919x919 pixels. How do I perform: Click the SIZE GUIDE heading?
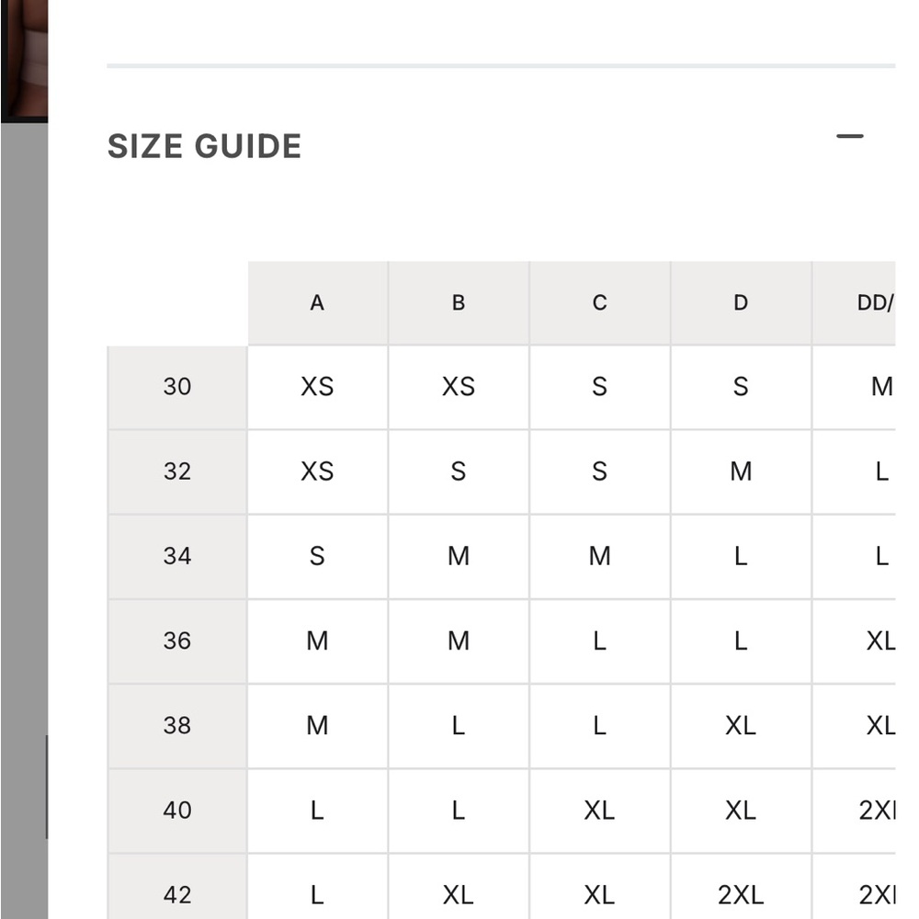pyautogui.click(x=205, y=146)
